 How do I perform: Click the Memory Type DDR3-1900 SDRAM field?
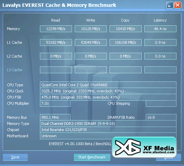click(108, 124)
